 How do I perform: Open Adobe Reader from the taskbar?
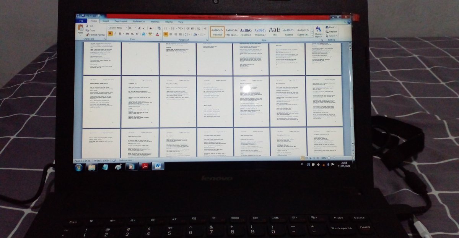[x=145, y=167]
